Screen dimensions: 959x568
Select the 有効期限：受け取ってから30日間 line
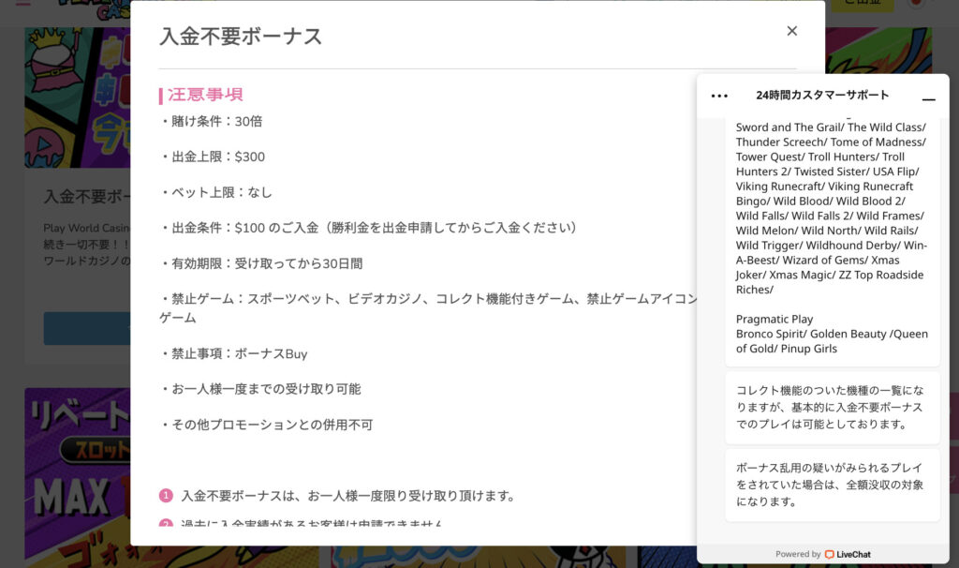coord(262,263)
